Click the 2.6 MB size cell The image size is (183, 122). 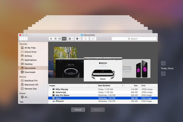click(x=134, y=89)
